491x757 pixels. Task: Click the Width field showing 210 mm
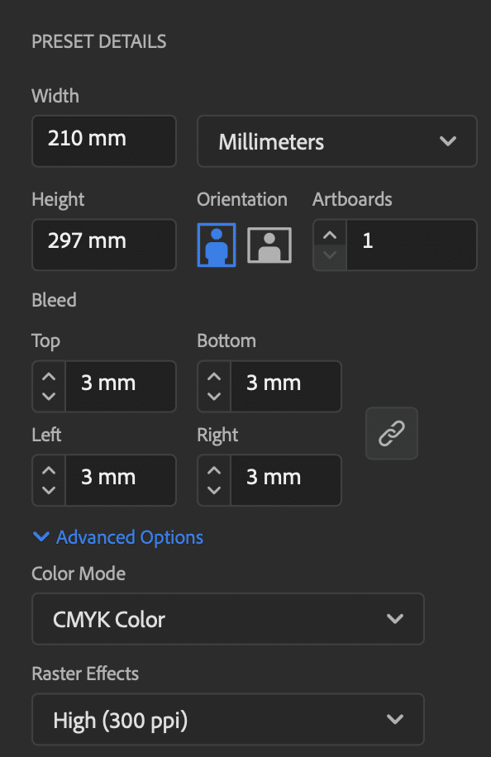tap(104, 141)
